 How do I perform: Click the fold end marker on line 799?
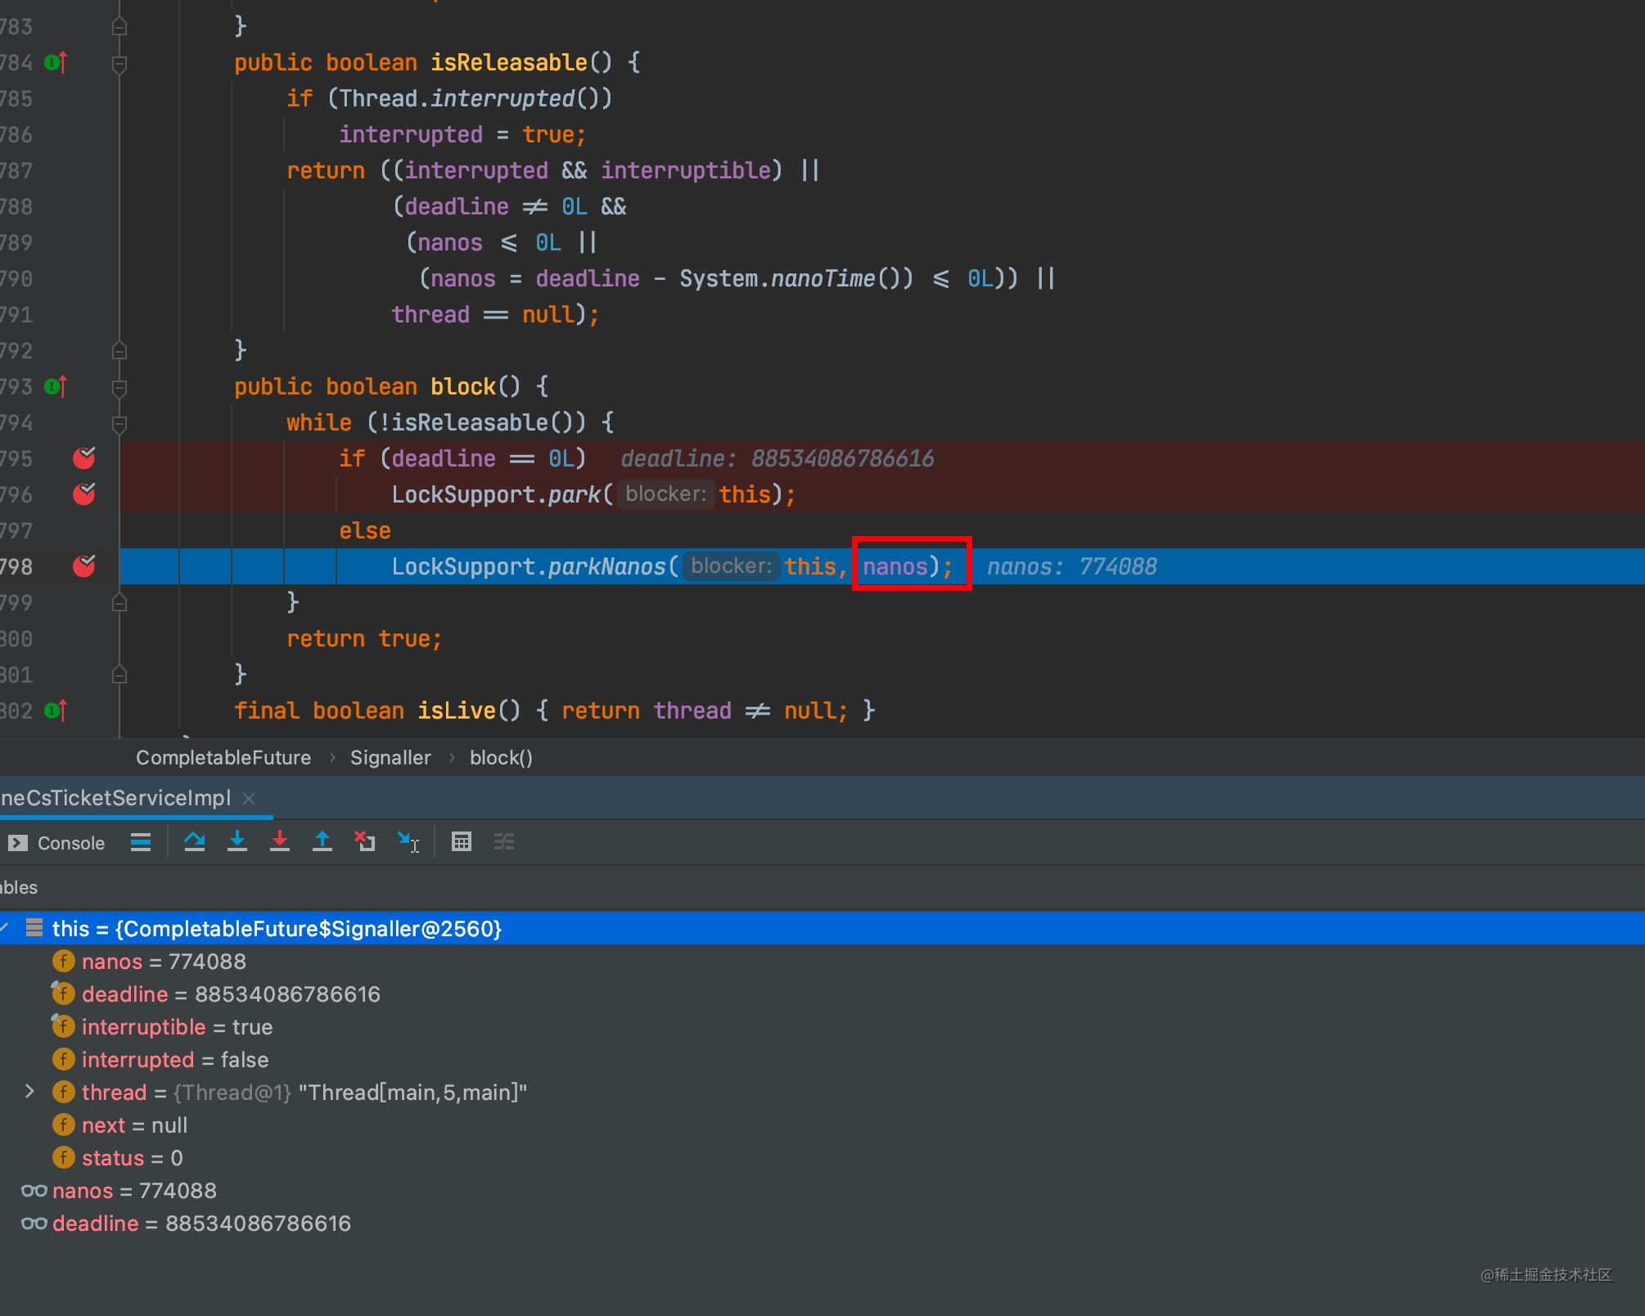(x=119, y=602)
